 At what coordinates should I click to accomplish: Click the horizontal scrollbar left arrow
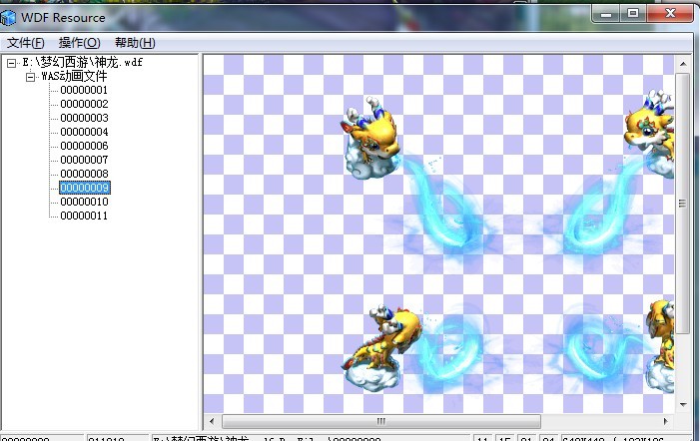pyautogui.click(x=212, y=421)
